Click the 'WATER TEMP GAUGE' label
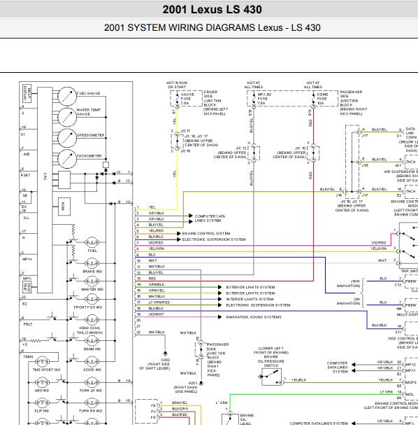418x425 pixels. [x=89, y=112]
